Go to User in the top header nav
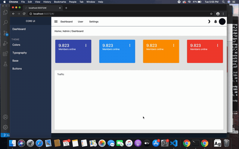The width and height of the screenshot is (239, 149). click(x=81, y=22)
